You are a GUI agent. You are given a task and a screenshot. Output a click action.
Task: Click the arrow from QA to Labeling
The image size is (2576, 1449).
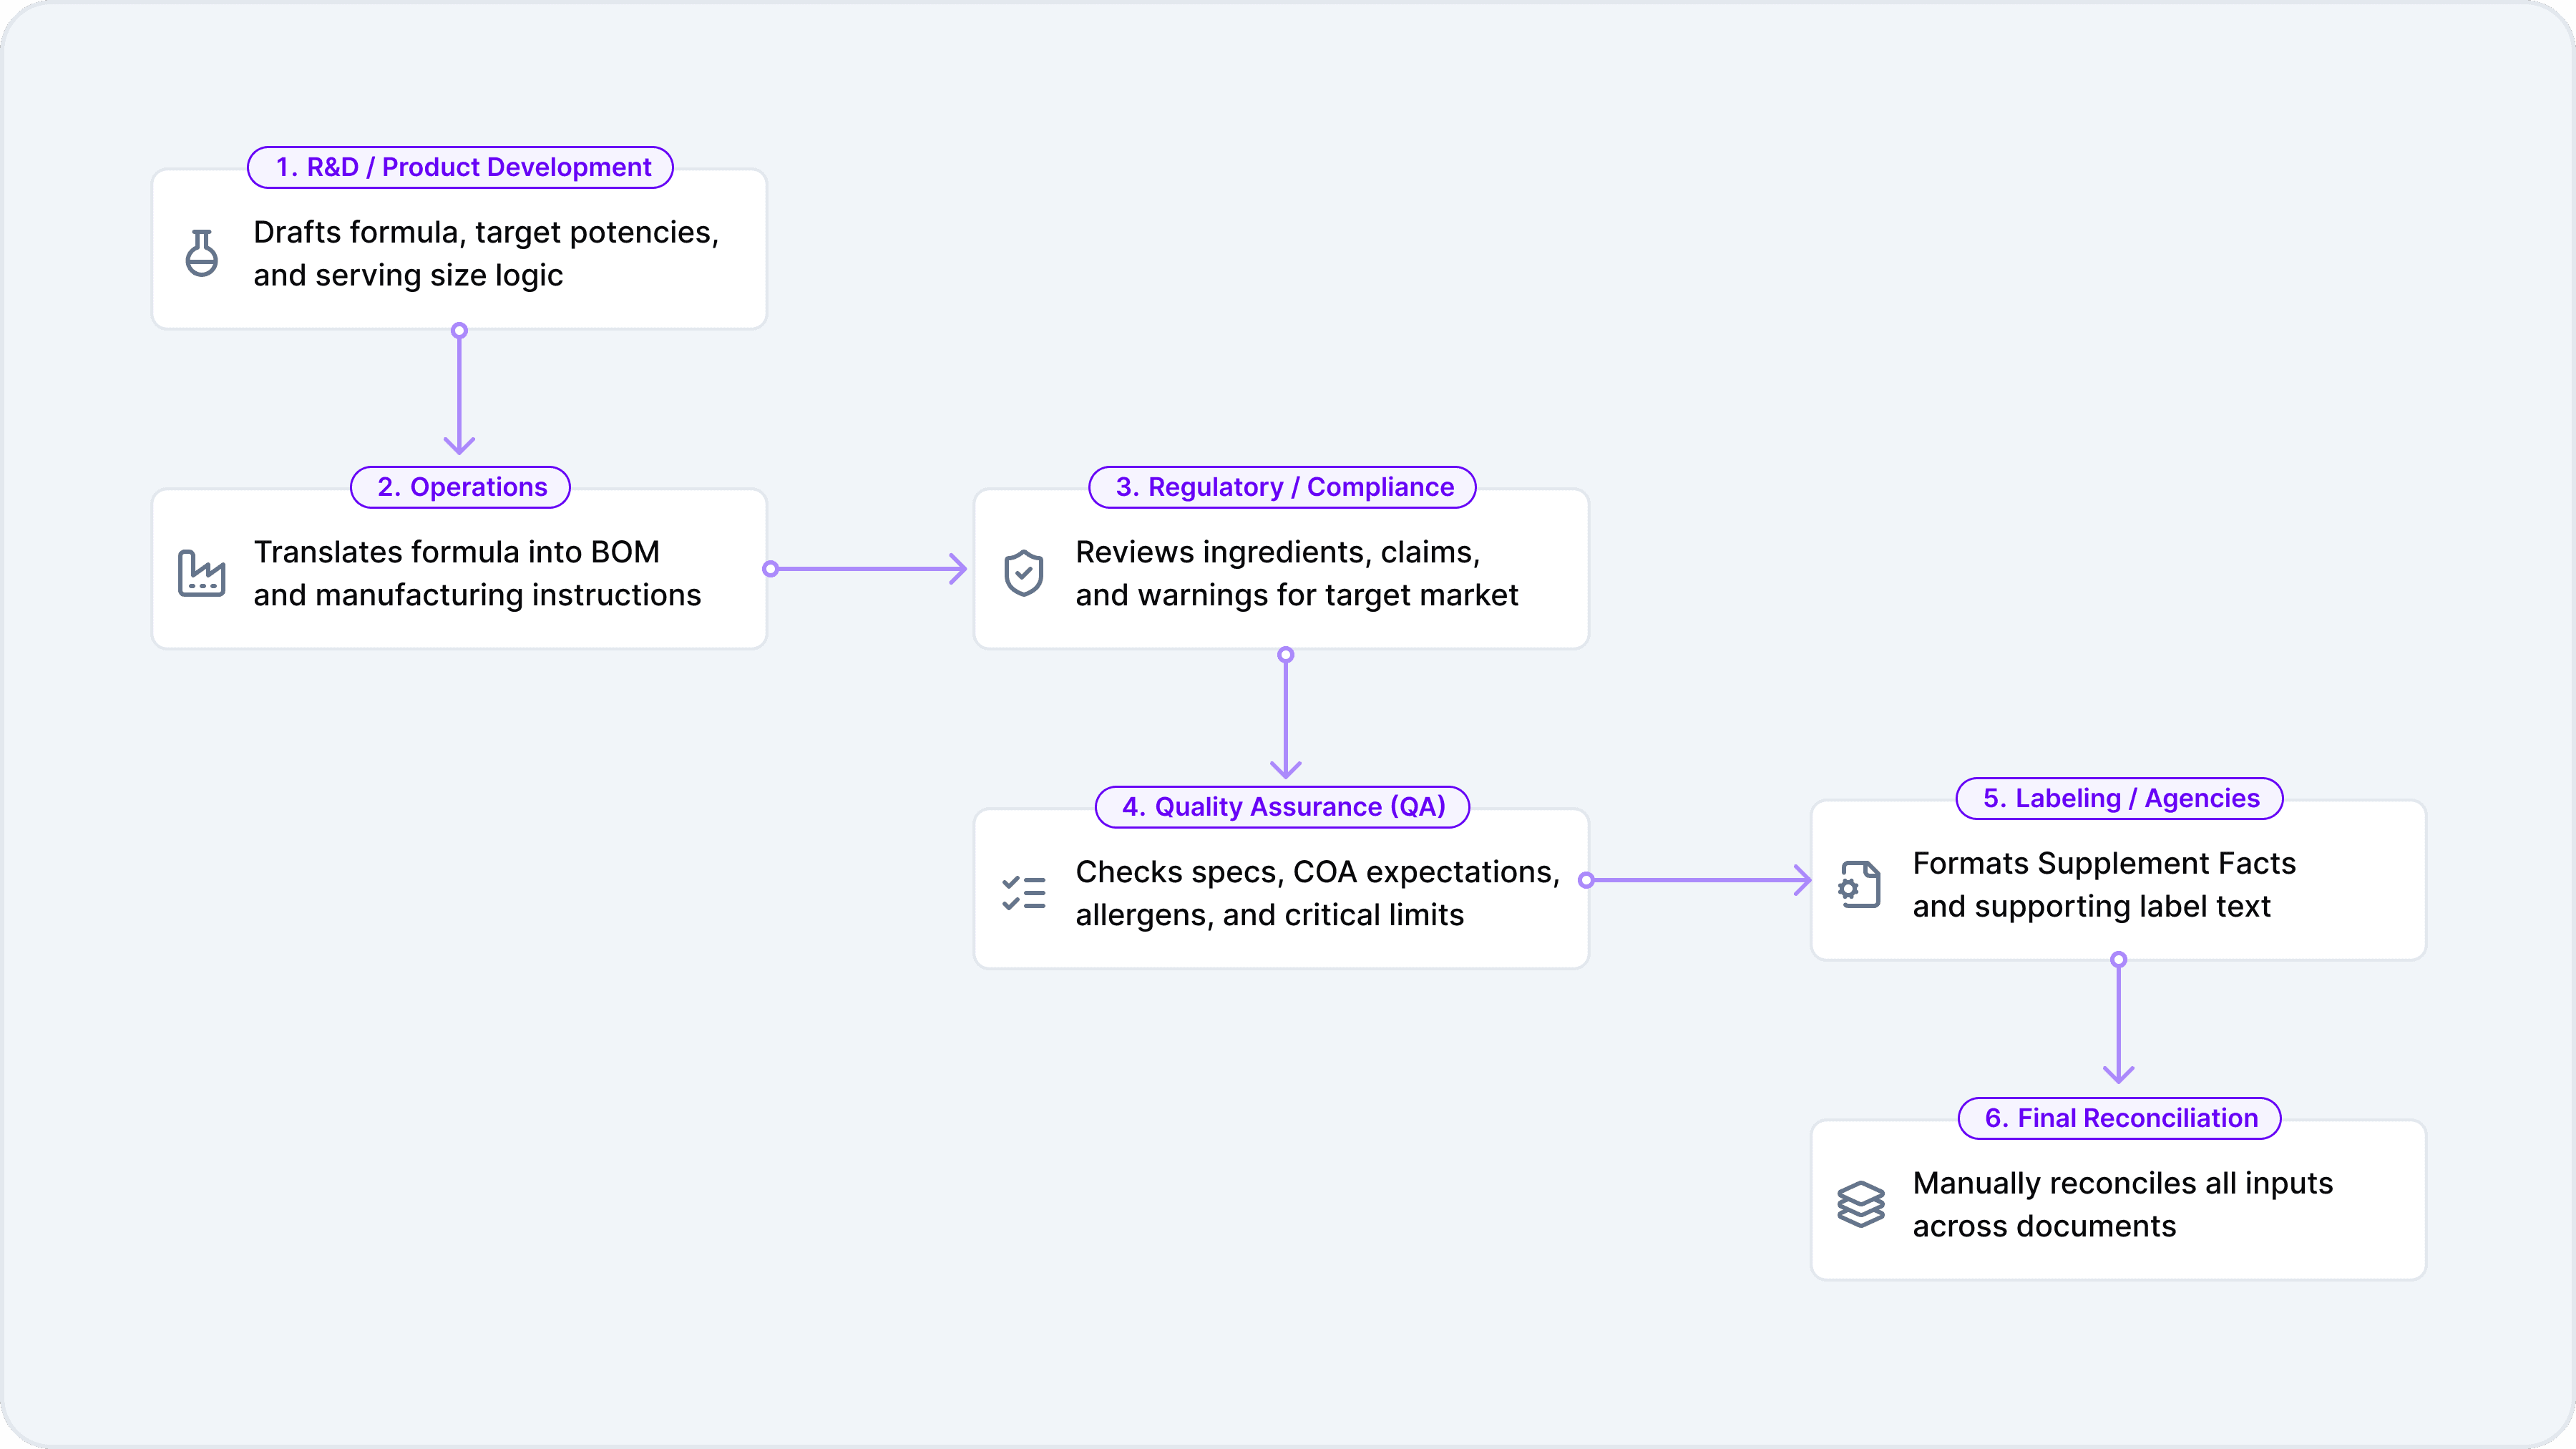[1698, 880]
